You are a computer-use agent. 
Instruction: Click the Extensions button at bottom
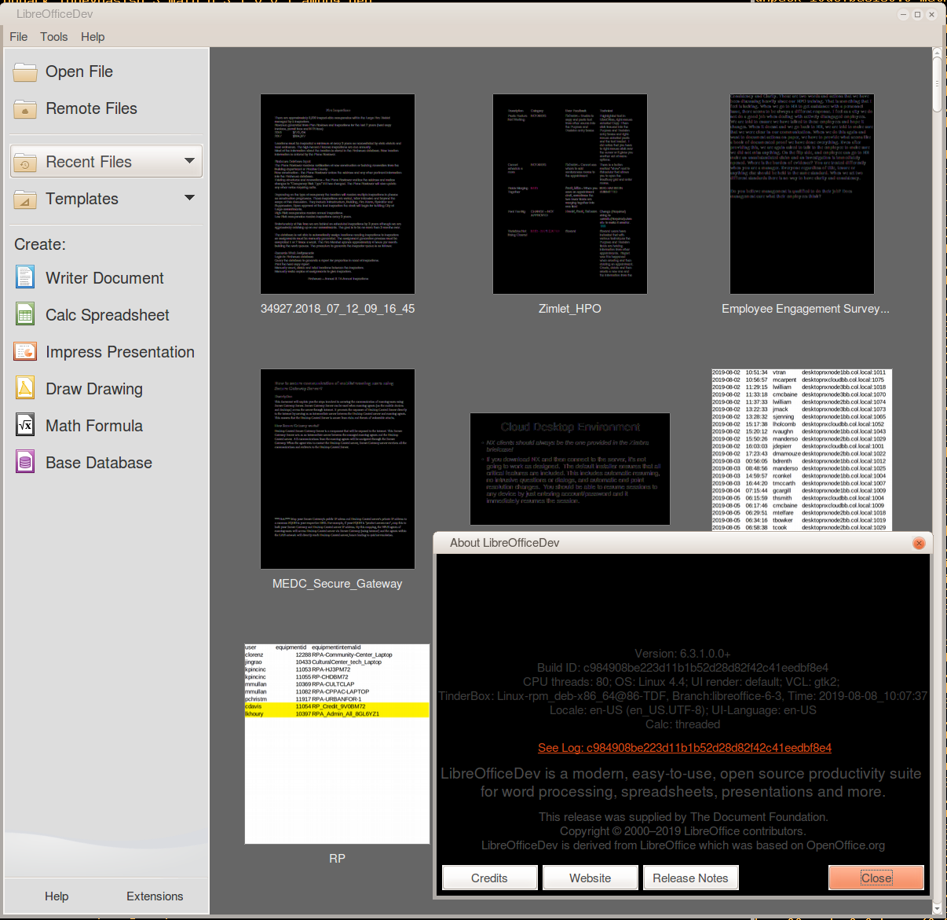[x=155, y=896]
